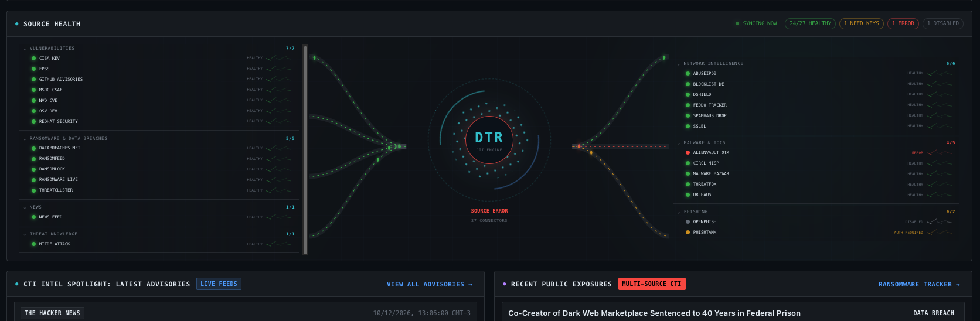Click the DataBreaches NET status dot

[x=33, y=148]
